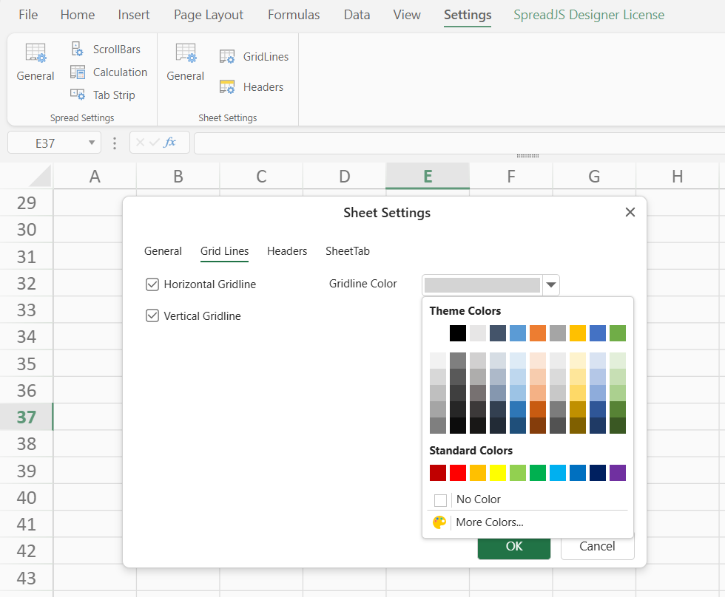Click the select-all corner triangle

(41, 177)
